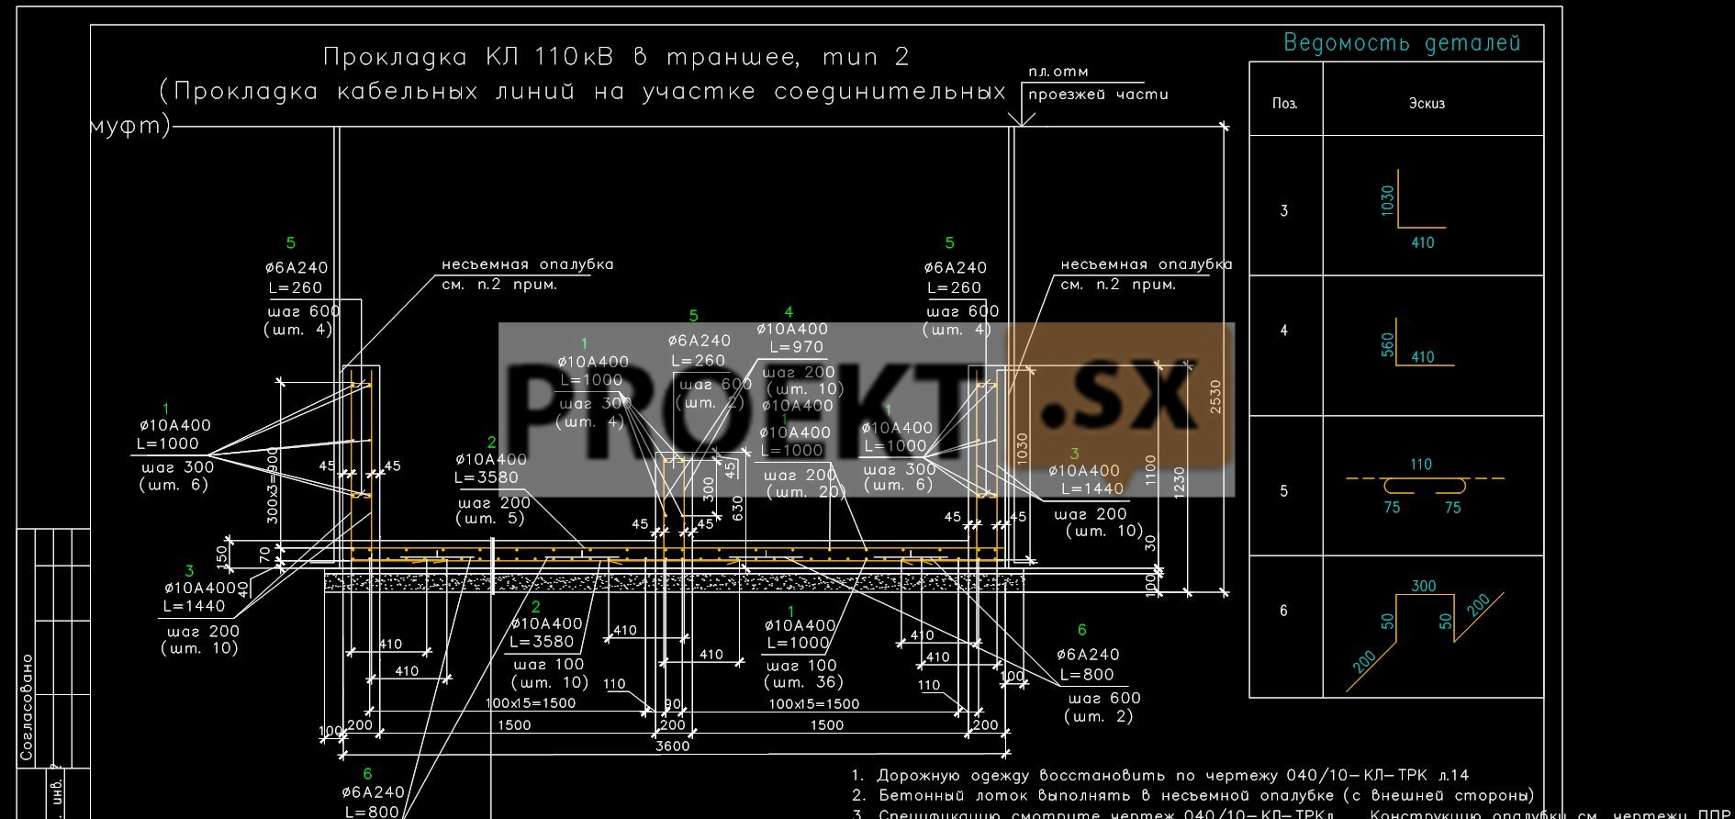Select the vertical dimension "1230"
The width and height of the screenshot is (1735, 819).
pyautogui.click(x=1180, y=483)
